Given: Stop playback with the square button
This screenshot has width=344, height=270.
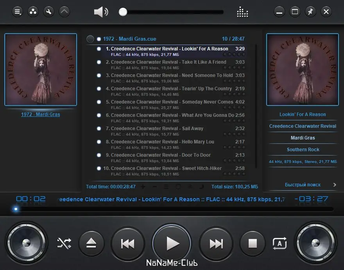Looking at the screenshot, I should point(253,243).
